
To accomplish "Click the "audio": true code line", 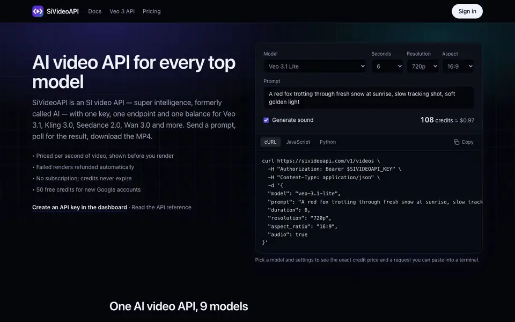I will pos(288,235).
